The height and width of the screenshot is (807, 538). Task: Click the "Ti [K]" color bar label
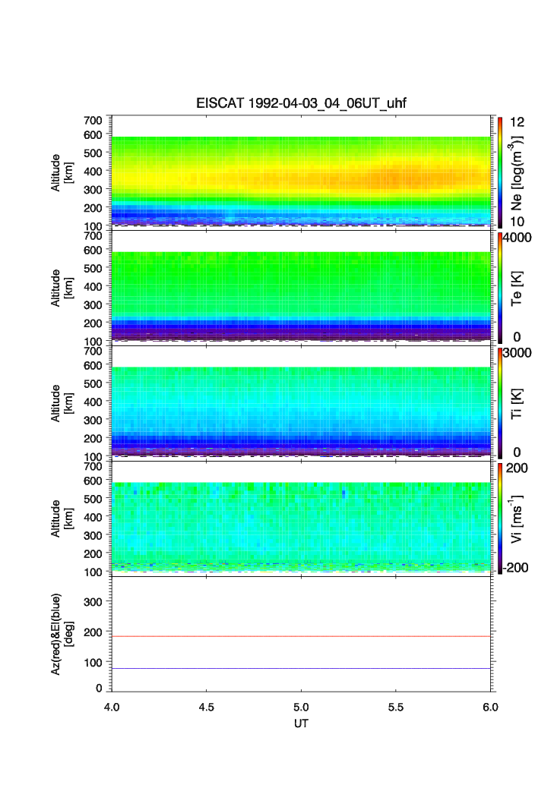click(517, 404)
